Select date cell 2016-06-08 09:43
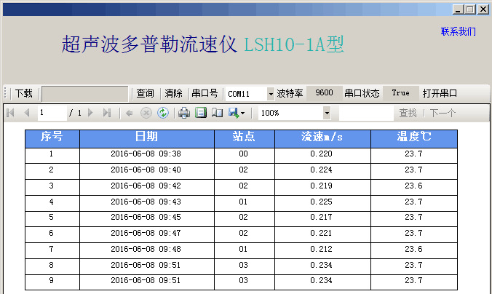The height and width of the screenshot is (294, 492). [146, 202]
